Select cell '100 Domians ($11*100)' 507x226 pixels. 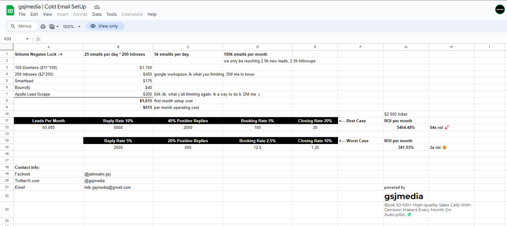(48, 68)
